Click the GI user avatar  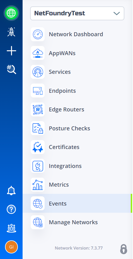(x=11, y=247)
